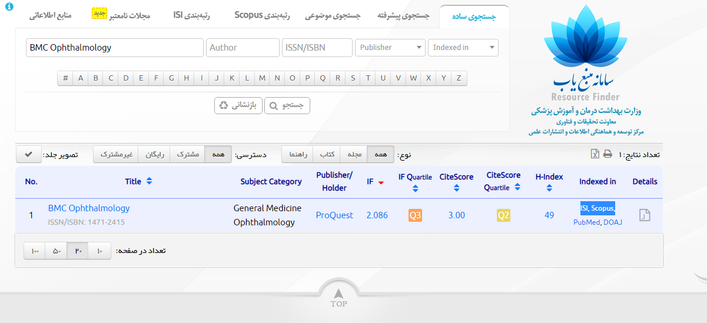Viewport: 707px width, 323px height.
Task: Filter titles by letter B
Action: [95, 78]
